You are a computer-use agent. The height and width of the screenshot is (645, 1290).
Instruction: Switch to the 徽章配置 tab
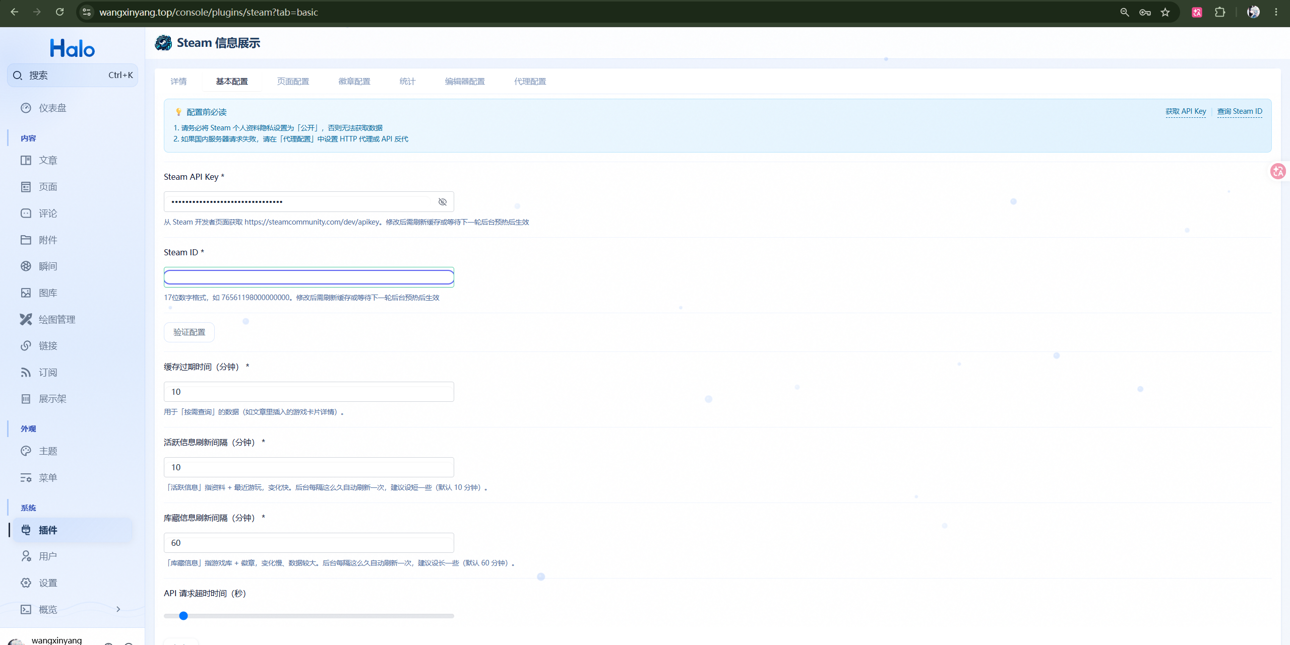(354, 82)
